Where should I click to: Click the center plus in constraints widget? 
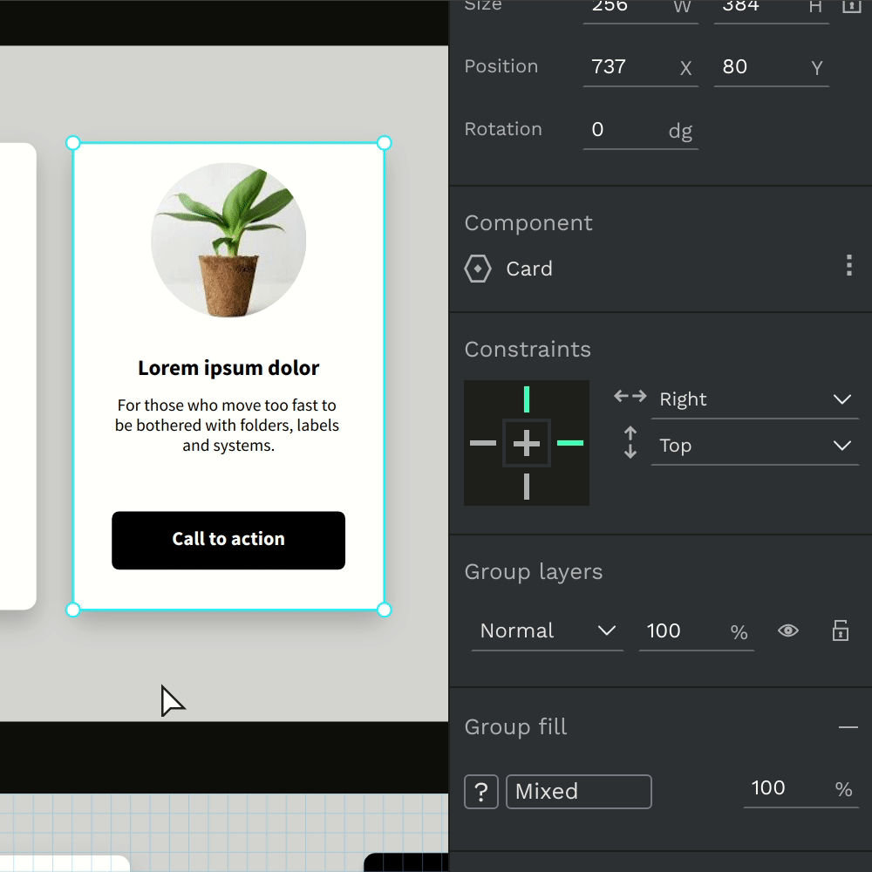tap(527, 444)
